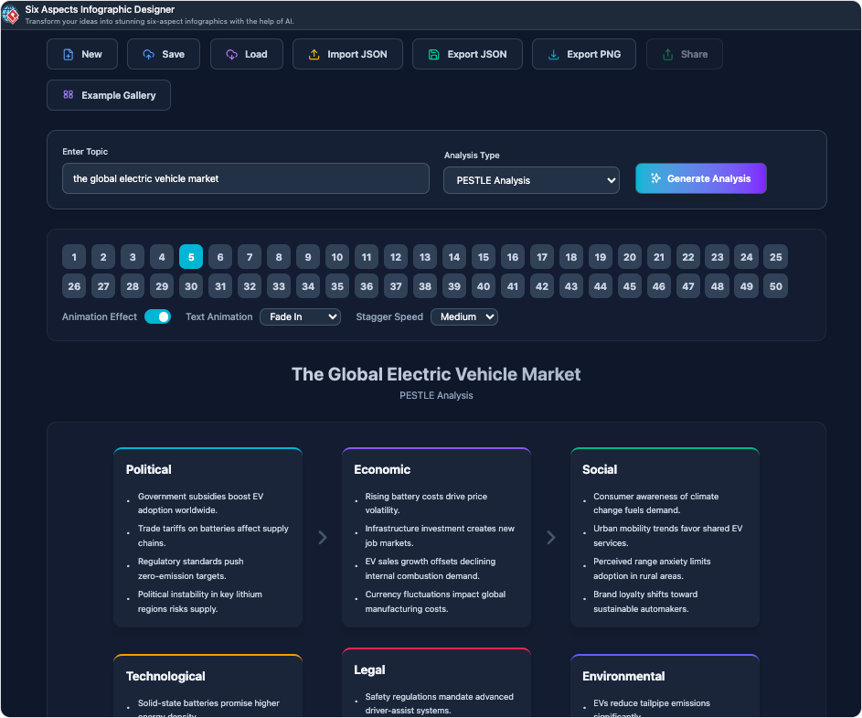Click the Save cloud icon
862x718 pixels.
click(x=149, y=55)
